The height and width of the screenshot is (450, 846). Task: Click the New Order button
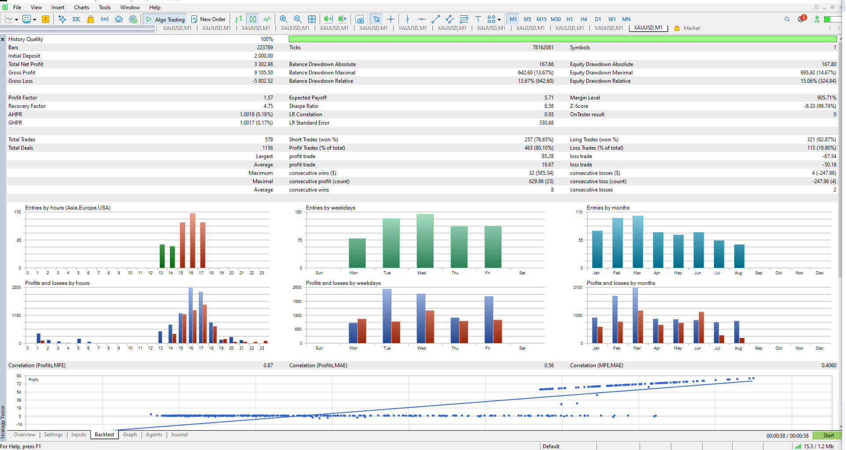point(208,19)
